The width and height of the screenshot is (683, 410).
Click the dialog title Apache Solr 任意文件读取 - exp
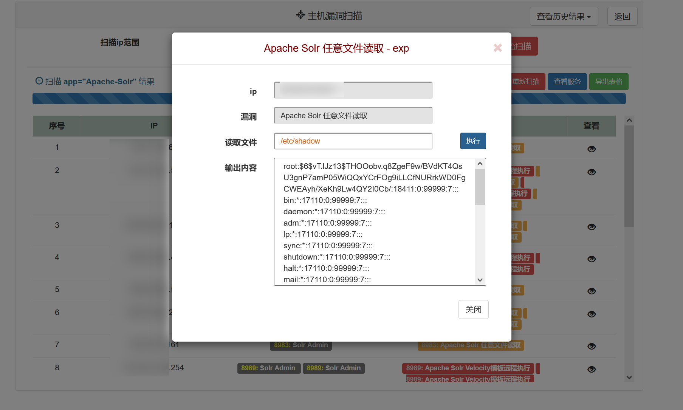[x=336, y=48]
